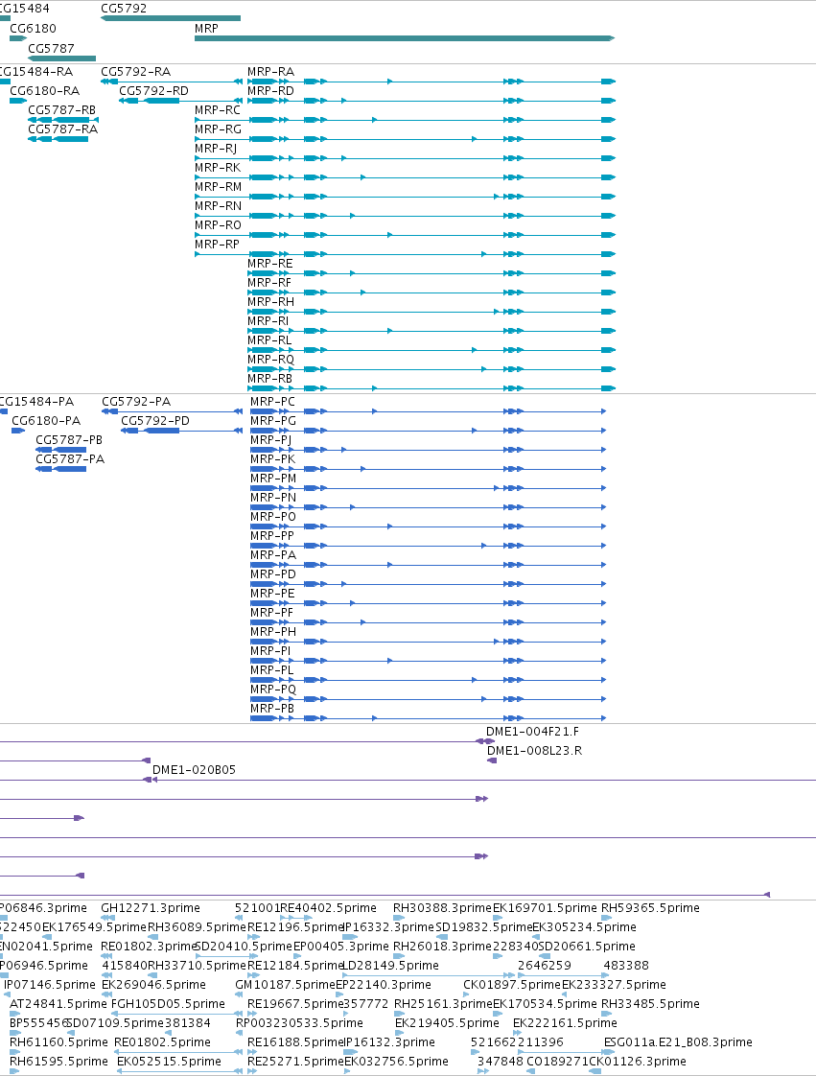Click BAC end DME1-004F21.F
This screenshot has height=1076, width=816.
pyautogui.click(x=532, y=733)
